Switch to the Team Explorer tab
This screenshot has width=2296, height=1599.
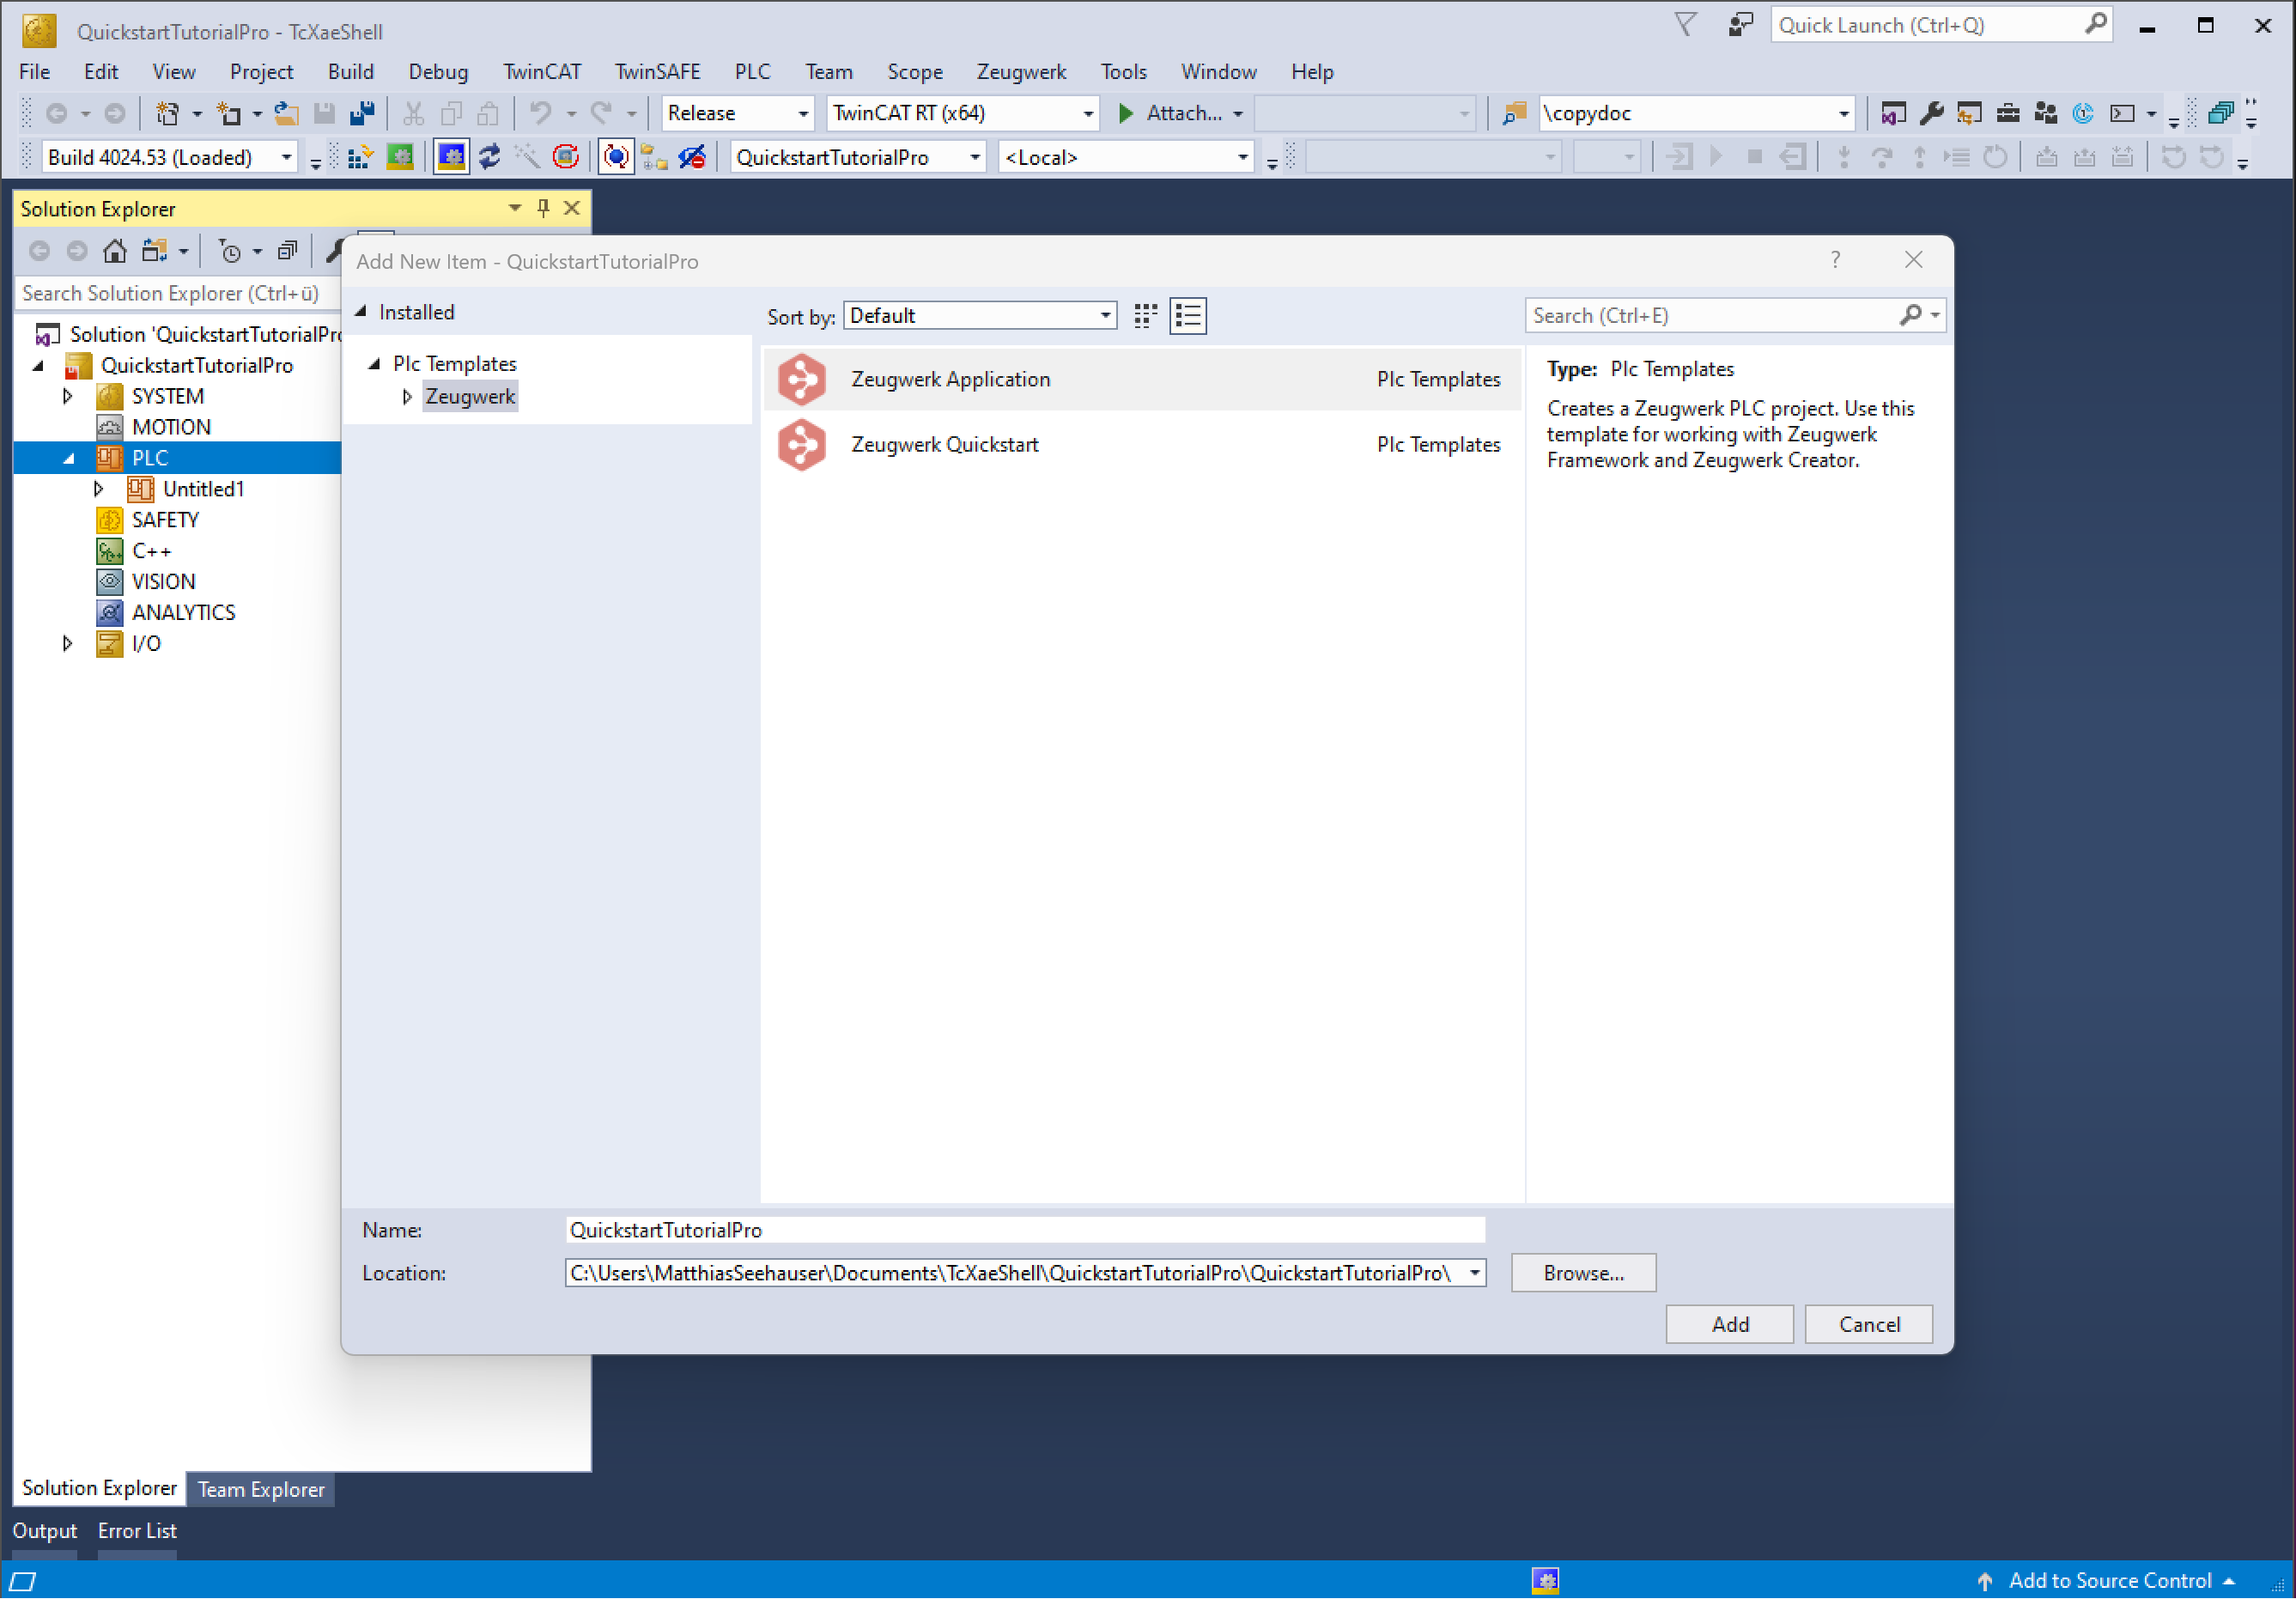tap(260, 1489)
